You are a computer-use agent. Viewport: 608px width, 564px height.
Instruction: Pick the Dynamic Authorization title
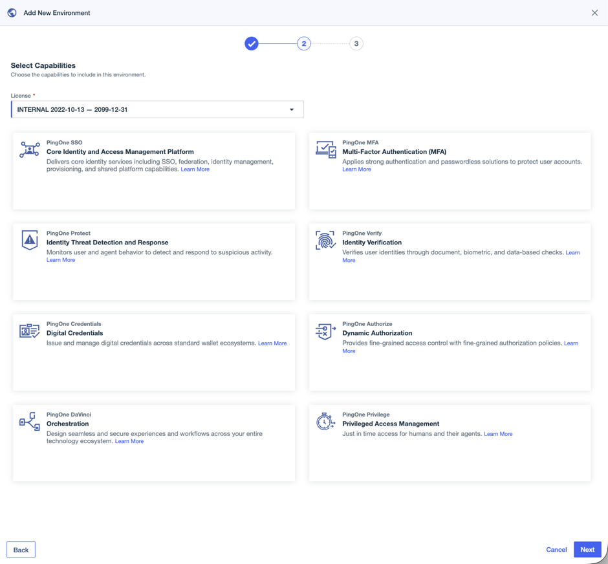[377, 333]
